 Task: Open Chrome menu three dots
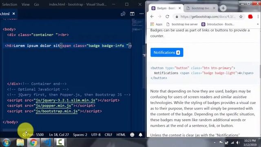click(258, 16)
